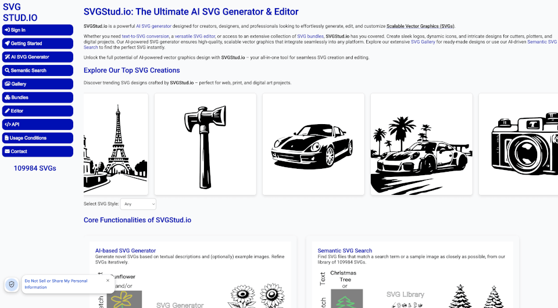Screen dimensions: 558x308
Task: Follow the 'SVG Gallery' text link
Action: pyautogui.click(x=423, y=42)
